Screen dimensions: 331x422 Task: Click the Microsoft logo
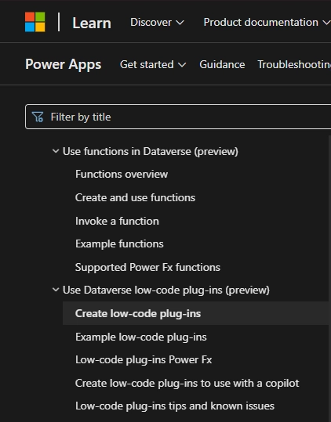(35, 22)
